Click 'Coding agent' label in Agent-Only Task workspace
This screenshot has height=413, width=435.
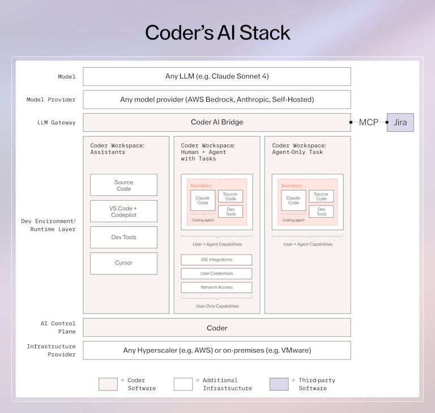pyautogui.click(x=293, y=220)
